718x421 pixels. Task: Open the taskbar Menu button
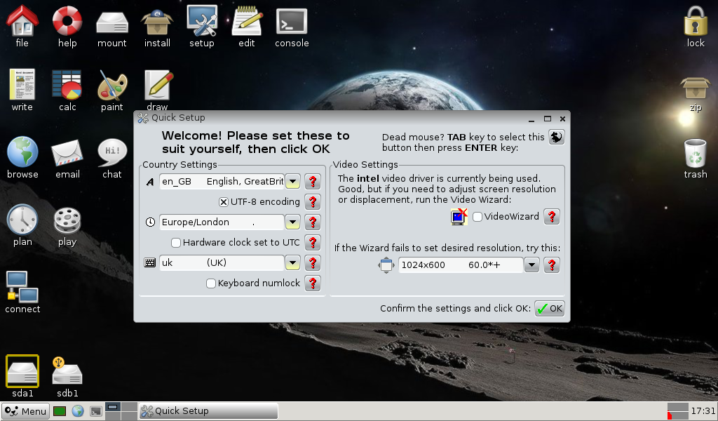click(x=26, y=411)
